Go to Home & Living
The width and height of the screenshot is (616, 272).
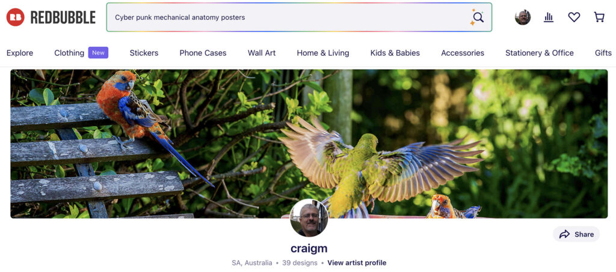323,53
